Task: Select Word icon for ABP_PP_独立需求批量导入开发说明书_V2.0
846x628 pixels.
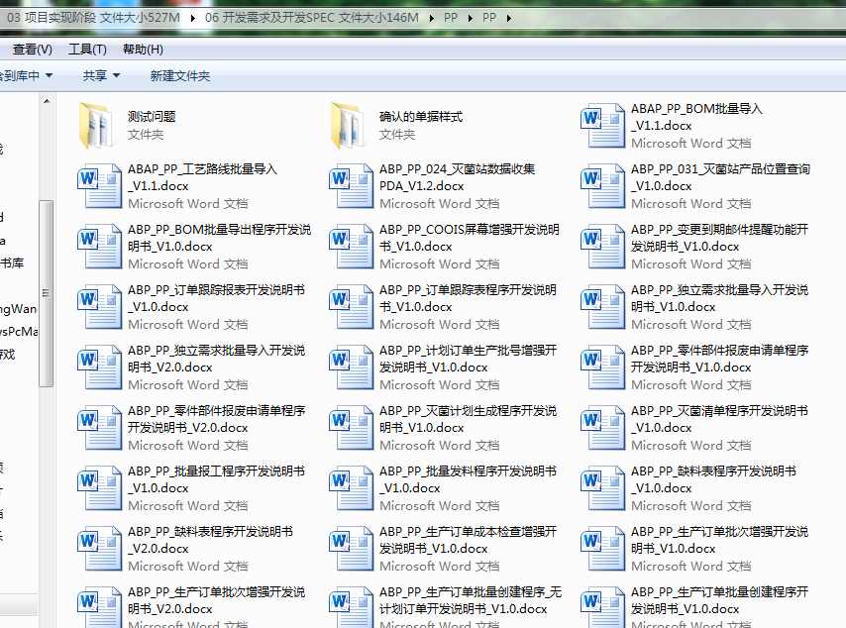Action: tap(99, 367)
